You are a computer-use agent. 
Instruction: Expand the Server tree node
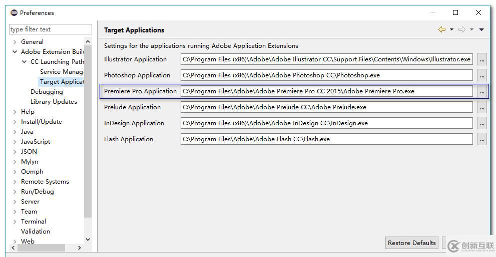tap(15, 202)
